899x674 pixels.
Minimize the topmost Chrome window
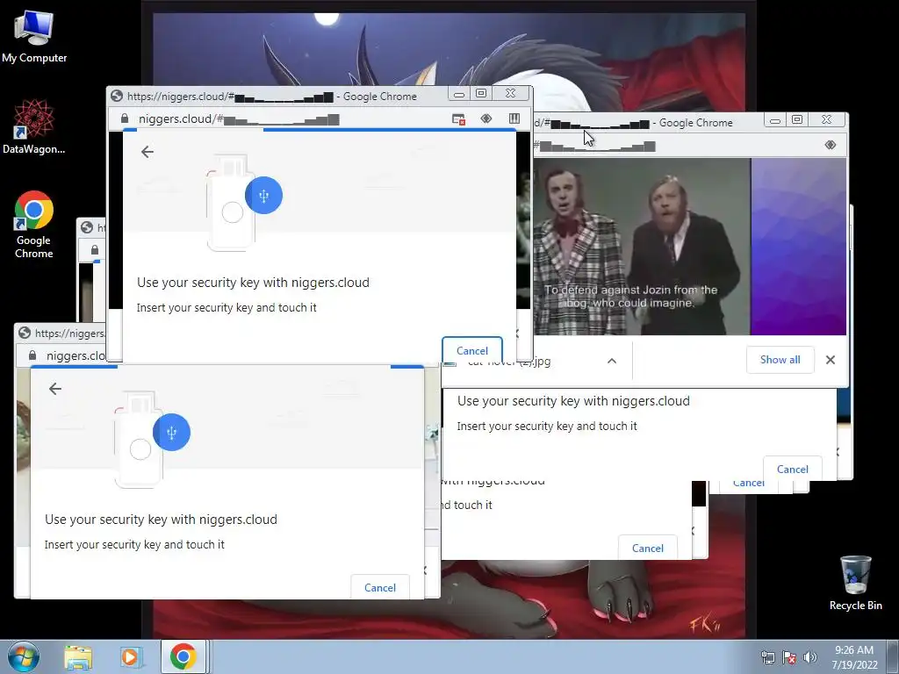(x=458, y=93)
